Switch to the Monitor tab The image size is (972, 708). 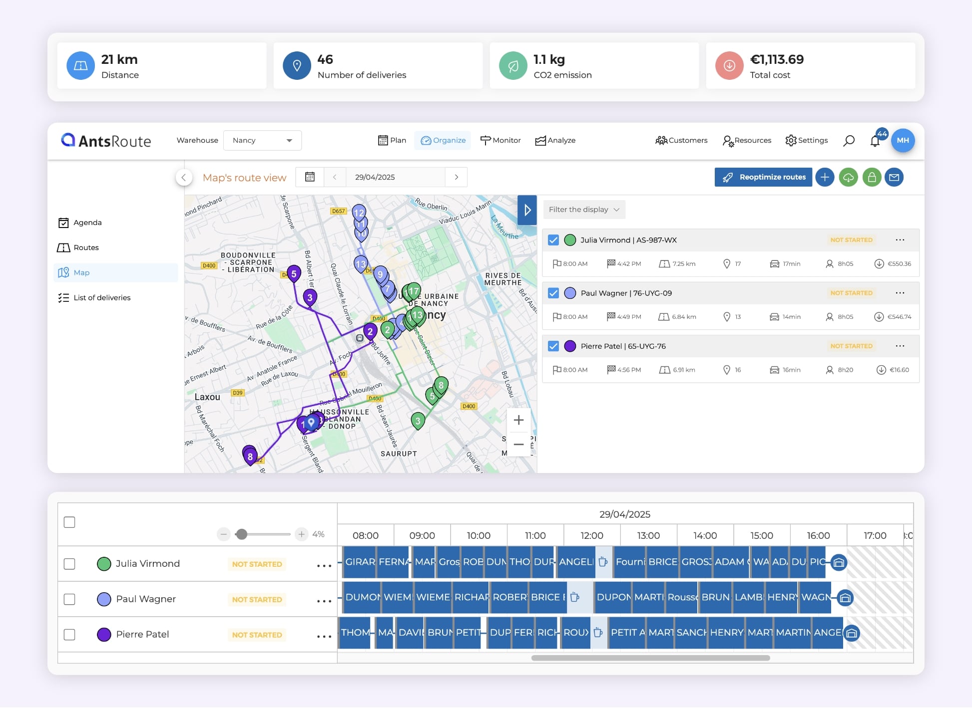(x=500, y=140)
